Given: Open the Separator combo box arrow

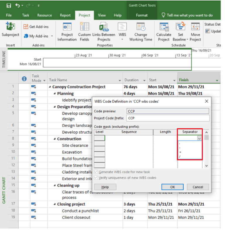Looking at the screenshot, I should pyautogui.click(x=200, y=138).
